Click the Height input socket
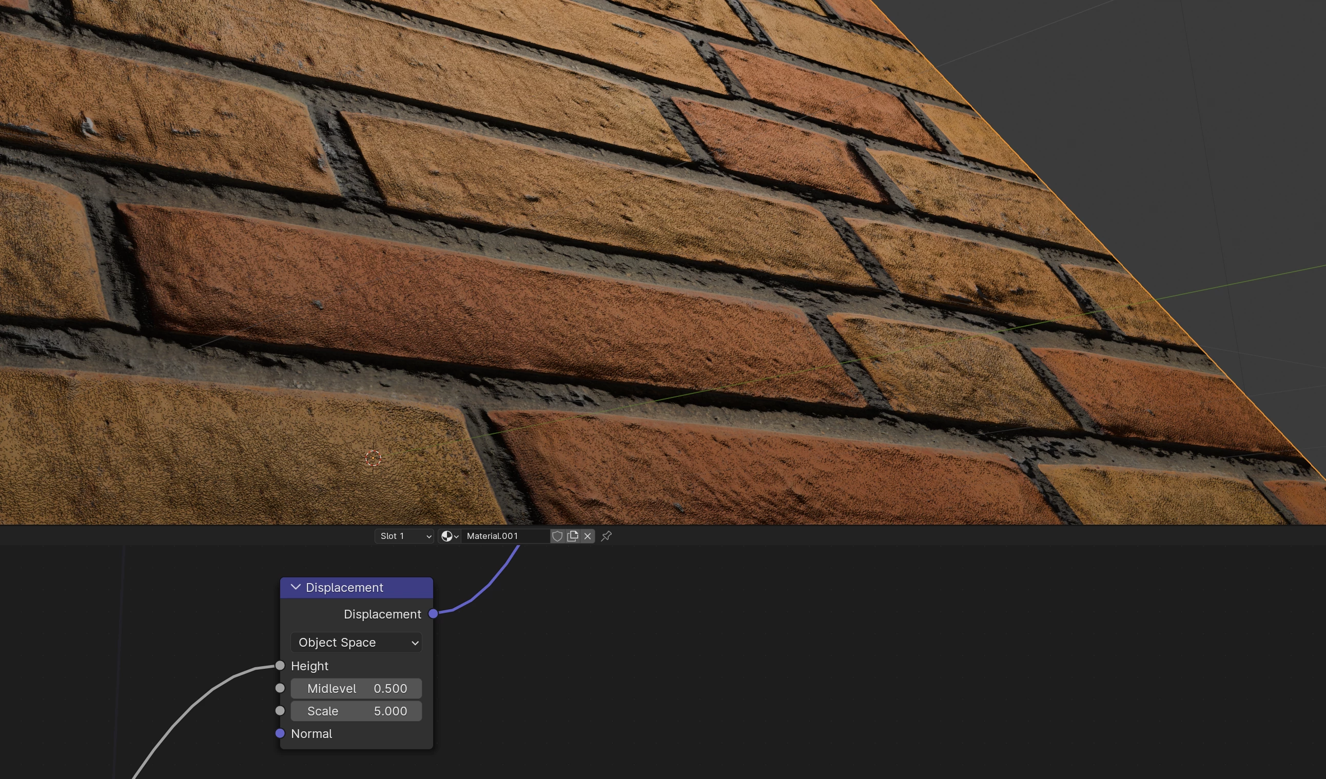Screen dimensions: 1326x779 (280, 665)
